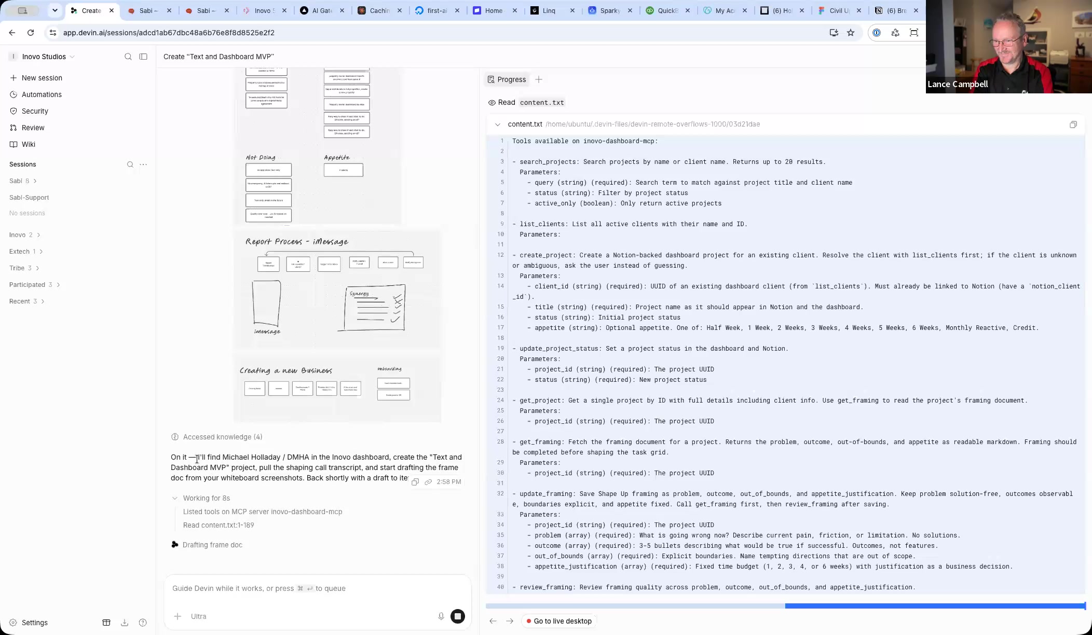1092x635 pixels.
Task: Click the Read content.txt header label
Action: click(x=526, y=102)
